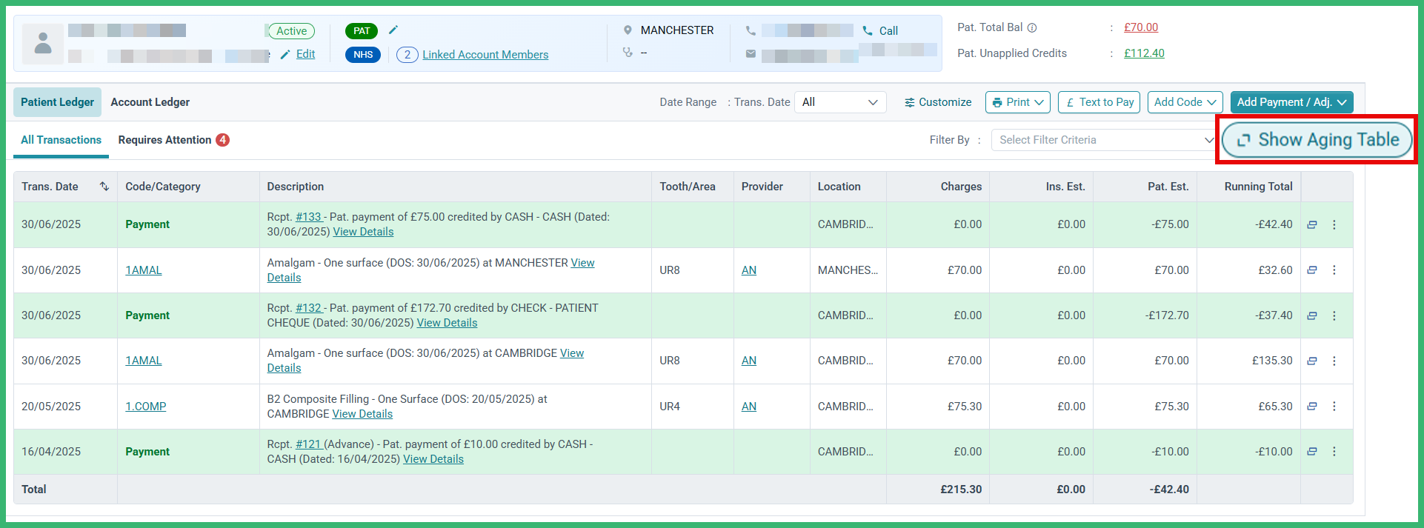1424x528 pixels.
Task: Open popup icon for receipt #133 row
Action: [x=1312, y=225]
